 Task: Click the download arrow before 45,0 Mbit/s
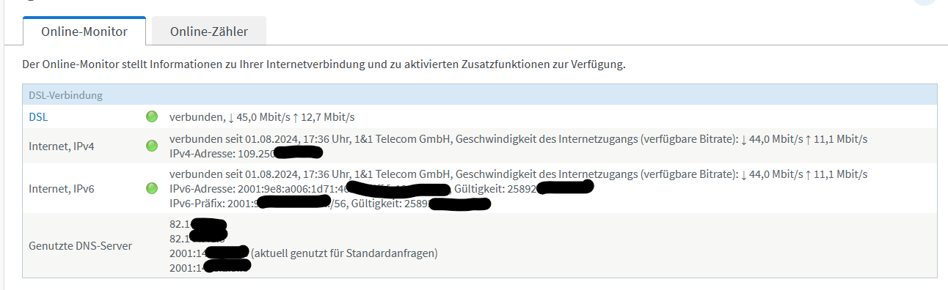231,117
